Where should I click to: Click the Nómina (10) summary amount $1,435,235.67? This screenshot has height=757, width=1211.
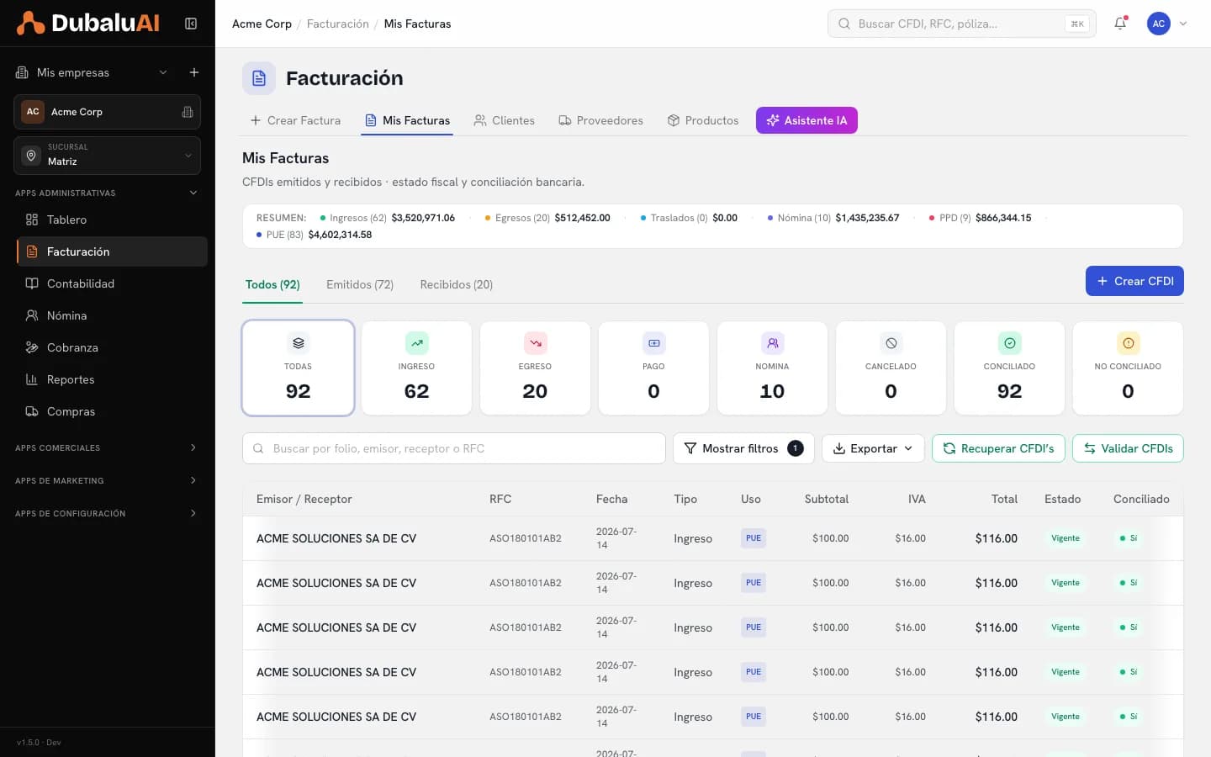(867, 218)
